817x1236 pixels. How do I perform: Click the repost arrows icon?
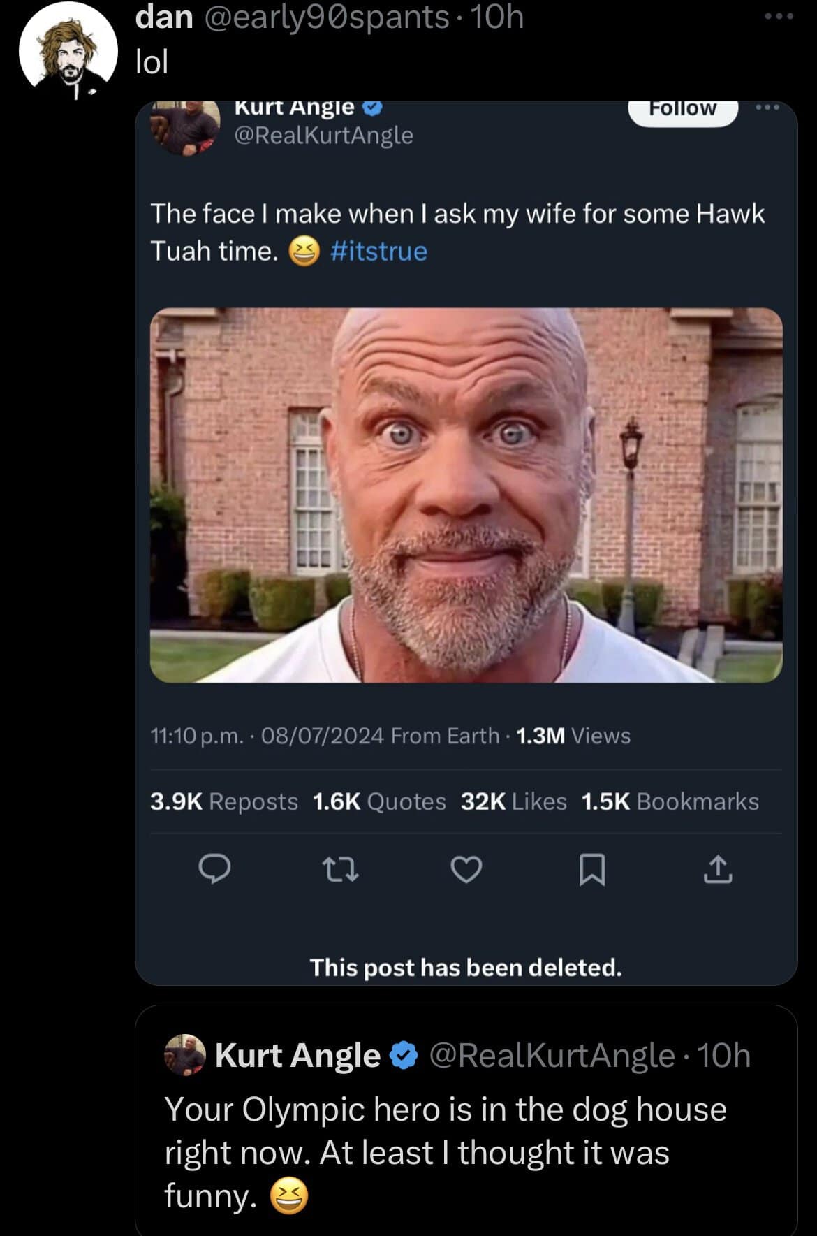(x=341, y=869)
